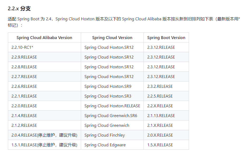Click the "Spring Cloud Greenwich.SR6" cell
Viewport: 249px width, 155px height.
112,115
